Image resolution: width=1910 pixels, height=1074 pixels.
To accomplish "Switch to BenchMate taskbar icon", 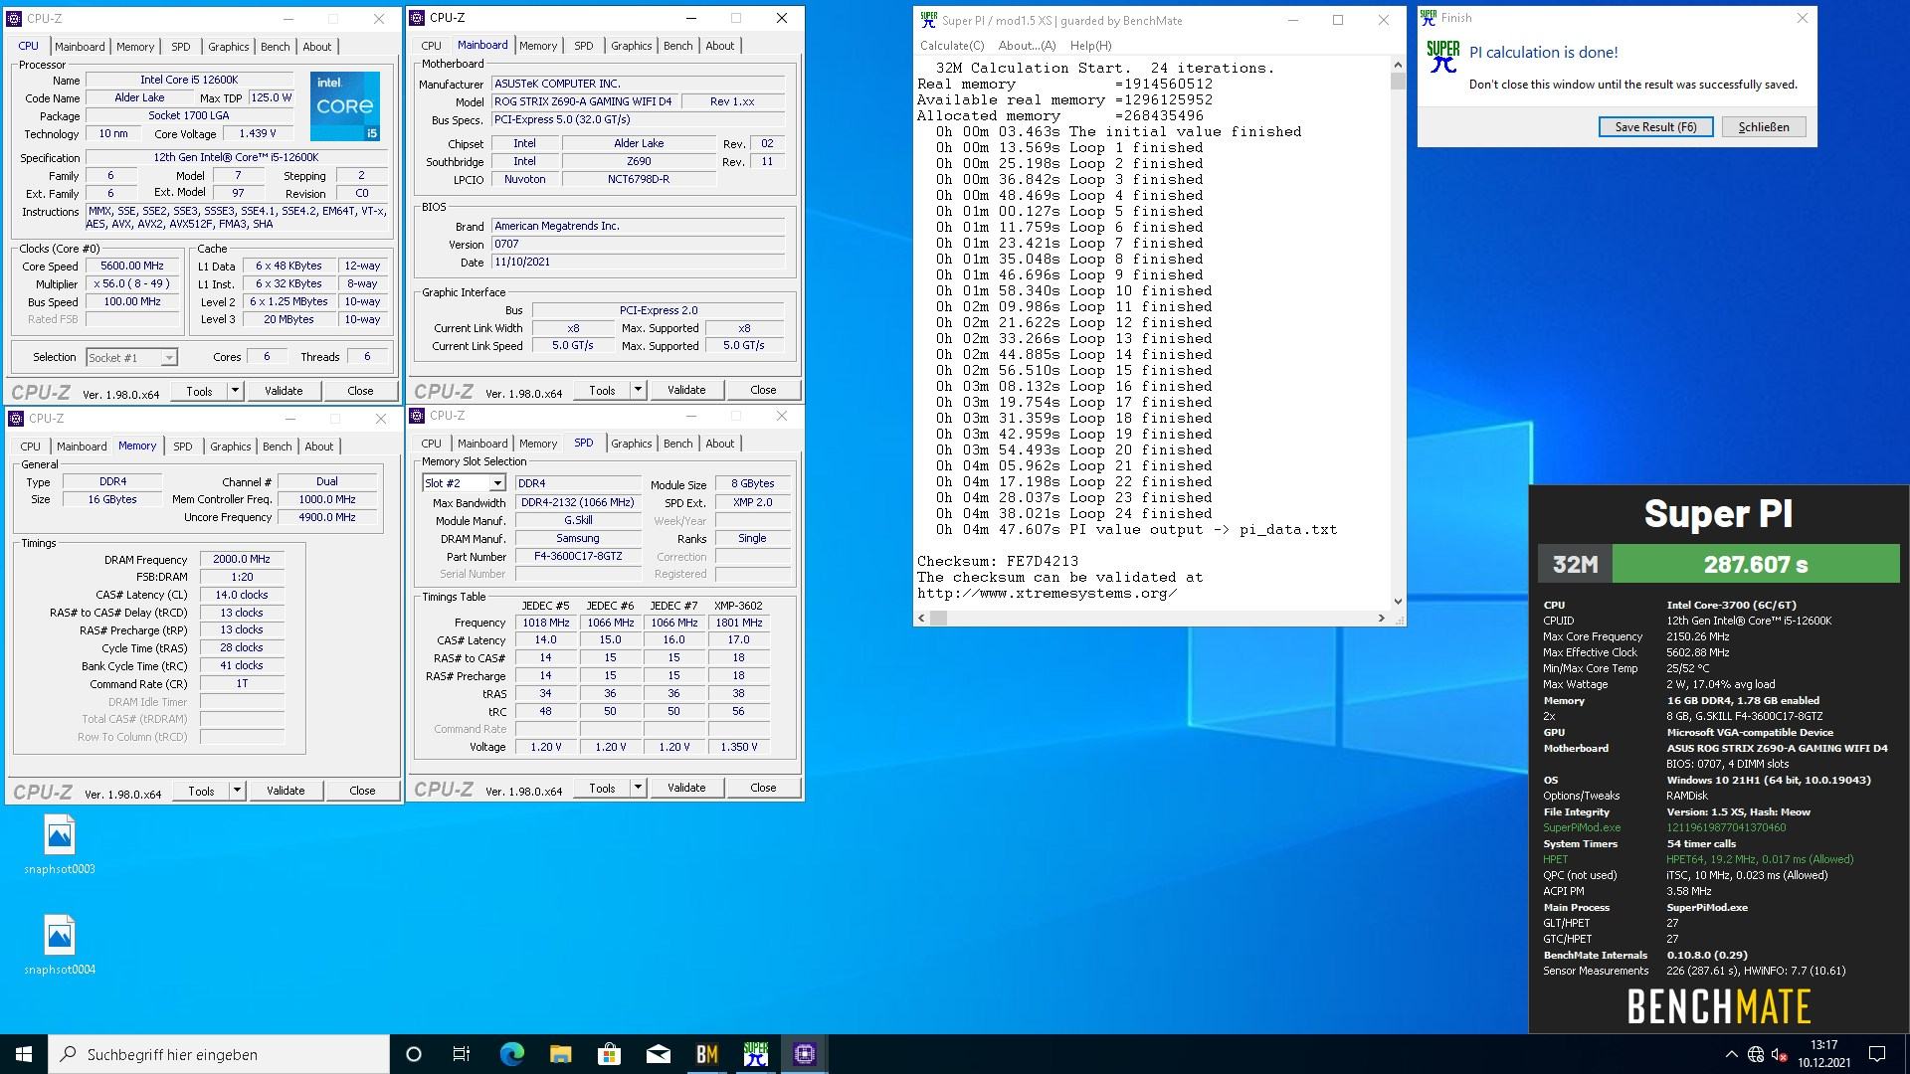I will [706, 1054].
